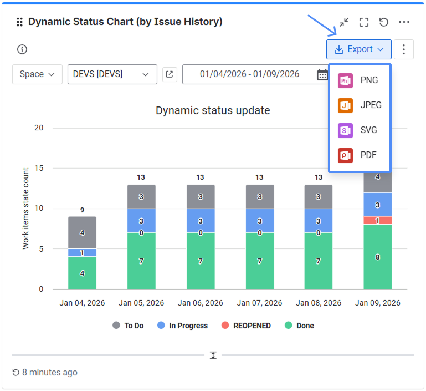Toggle the In Progress legend series

point(183,326)
